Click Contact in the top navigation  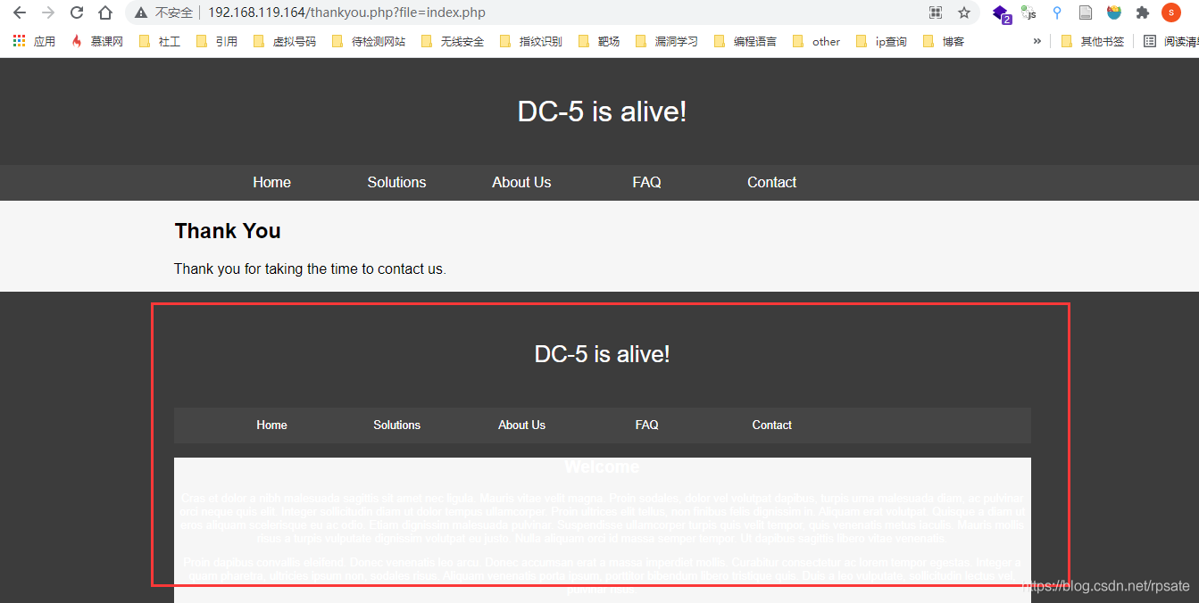click(771, 182)
